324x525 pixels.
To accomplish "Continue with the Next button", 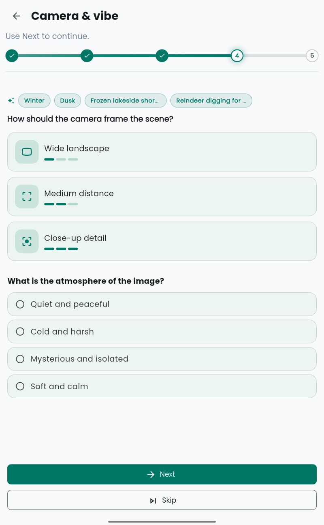I will tap(162, 474).
